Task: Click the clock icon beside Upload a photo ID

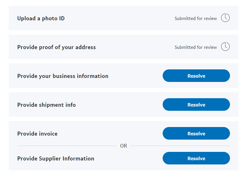Action: pyautogui.click(x=225, y=18)
